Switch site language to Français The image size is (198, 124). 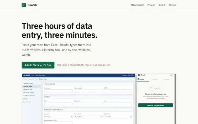[x=172, y=5]
